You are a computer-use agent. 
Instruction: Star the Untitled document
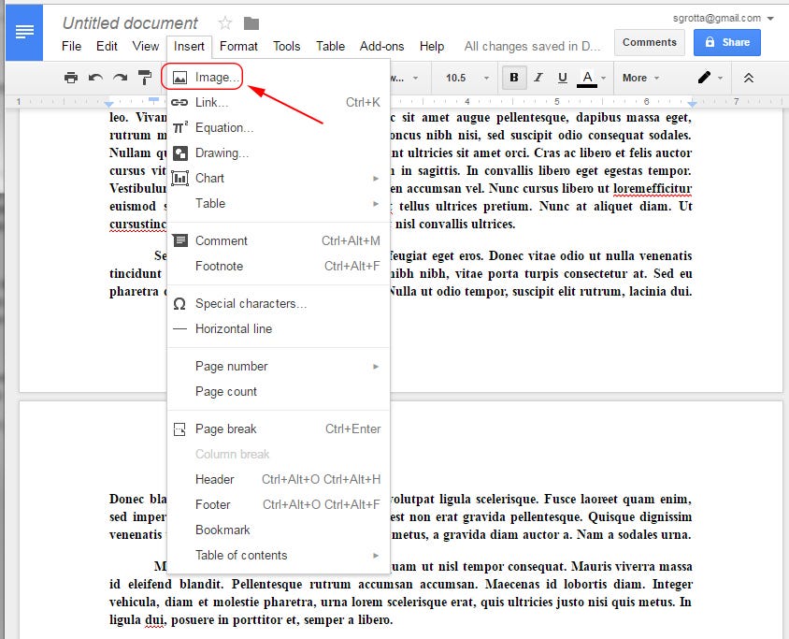point(225,23)
